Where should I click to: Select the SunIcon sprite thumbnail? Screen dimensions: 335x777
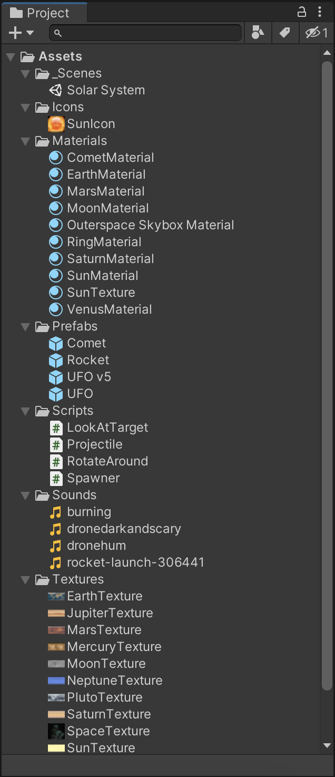(56, 124)
